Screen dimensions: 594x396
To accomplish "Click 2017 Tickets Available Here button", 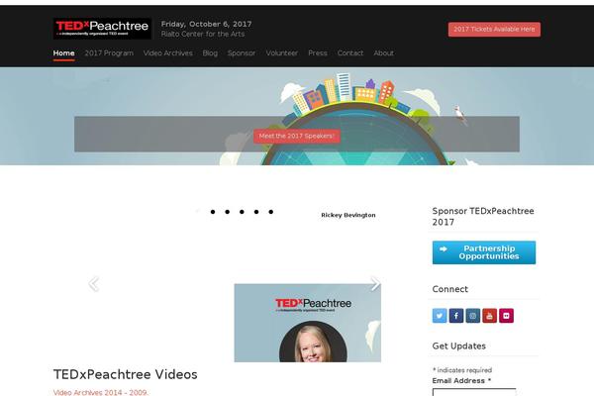I will coord(494,29).
